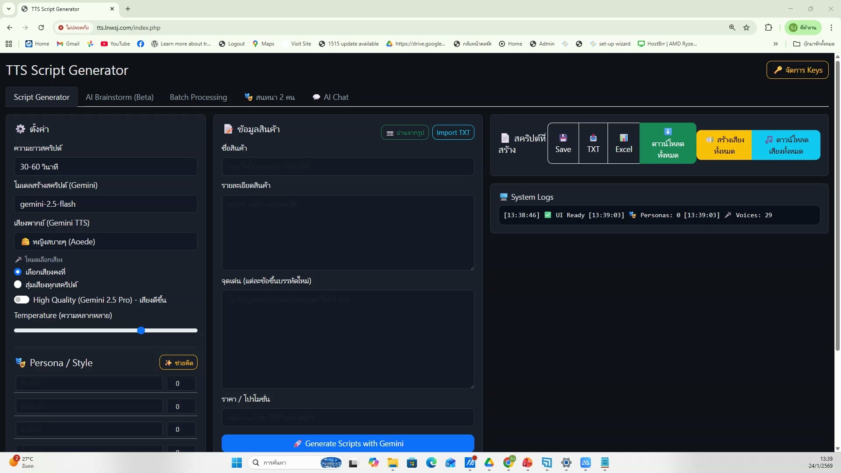Click Generate Scripts with Gemini button

(x=348, y=444)
